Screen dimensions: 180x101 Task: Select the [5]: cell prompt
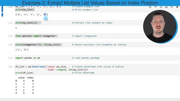pos(11,58)
